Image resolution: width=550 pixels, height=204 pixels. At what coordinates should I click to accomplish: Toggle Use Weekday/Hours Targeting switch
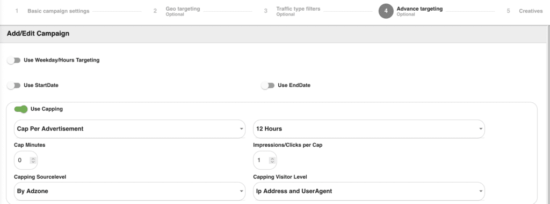14,61
